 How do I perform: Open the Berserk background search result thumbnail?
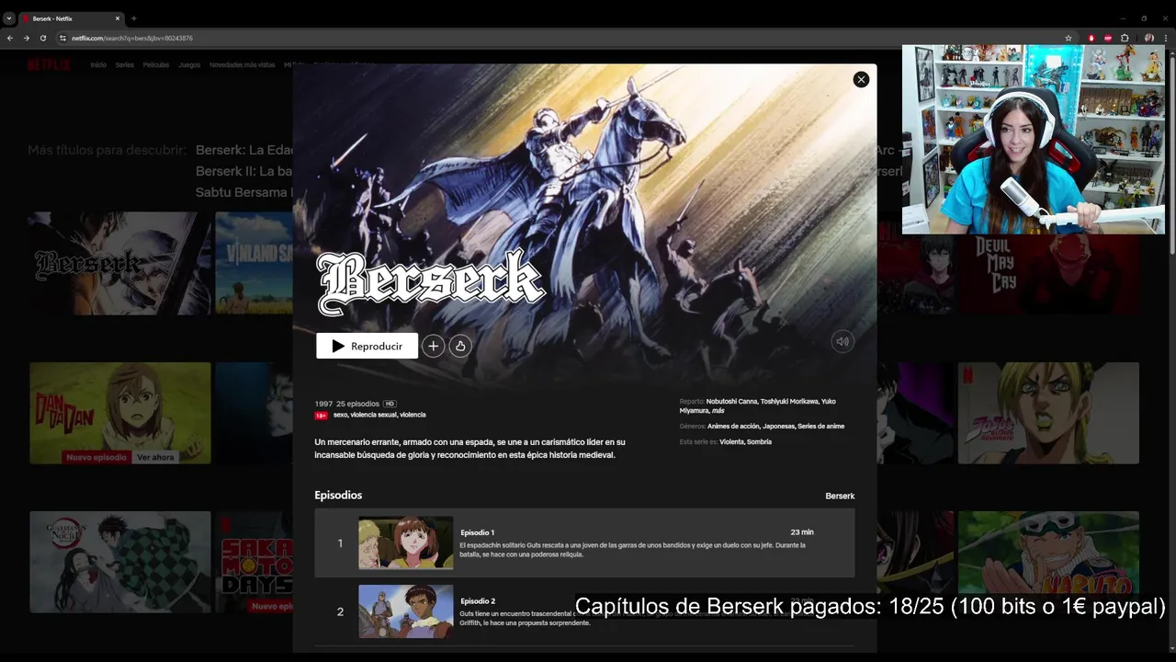point(120,264)
